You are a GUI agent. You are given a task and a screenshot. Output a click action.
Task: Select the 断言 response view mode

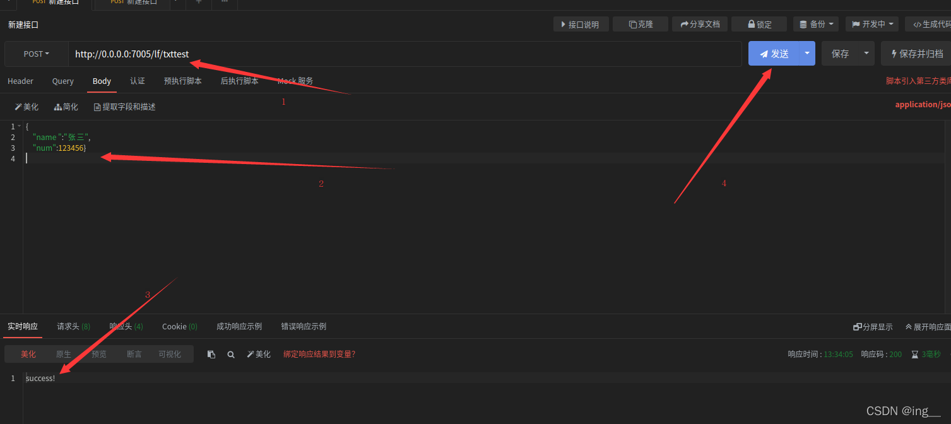coord(134,354)
